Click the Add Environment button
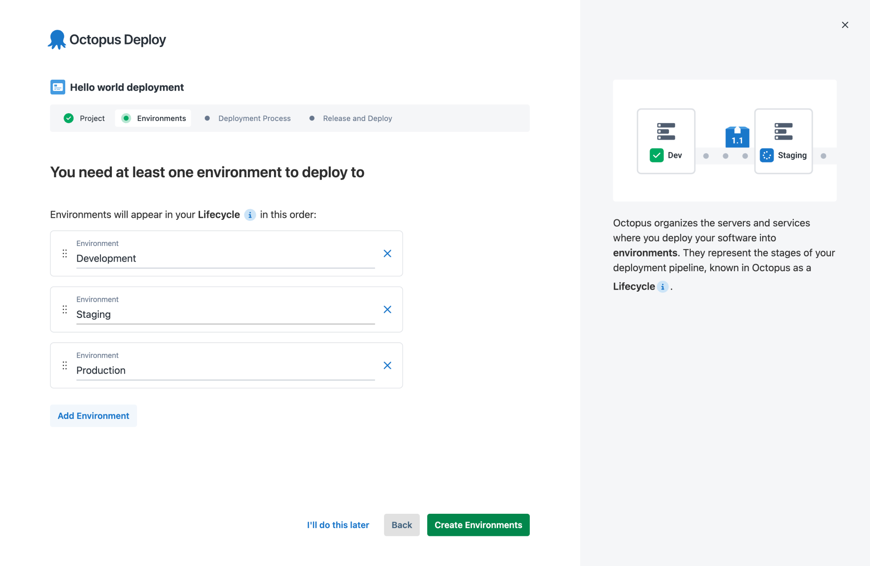The height and width of the screenshot is (566, 870). point(94,416)
